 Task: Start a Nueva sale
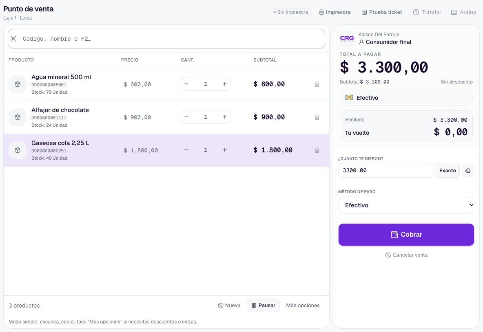pyautogui.click(x=229, y=306)
